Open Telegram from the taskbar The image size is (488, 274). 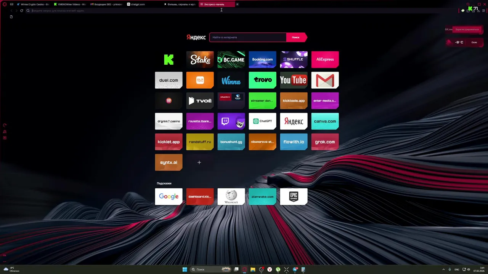[x=295, y=269]
